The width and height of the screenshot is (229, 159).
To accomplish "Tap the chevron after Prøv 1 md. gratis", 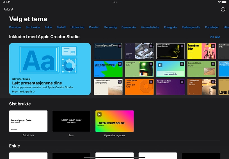I will click(34, 92).
